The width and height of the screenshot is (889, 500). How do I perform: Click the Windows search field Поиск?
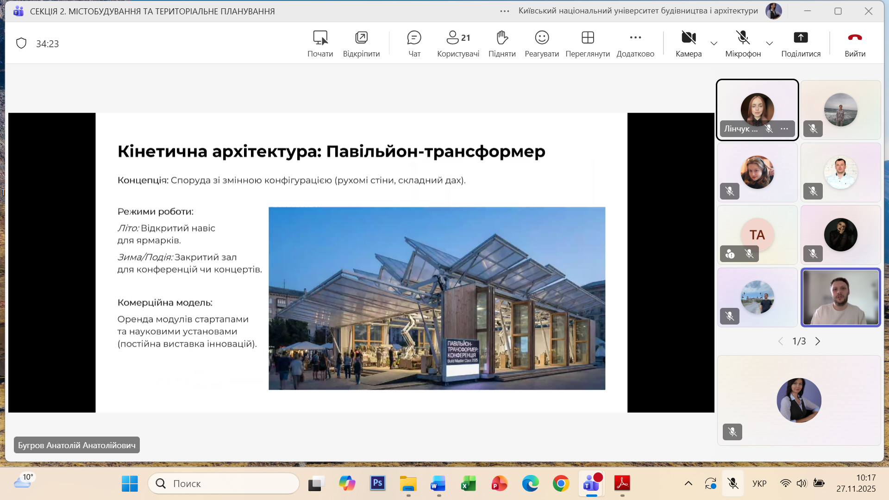(x=224, y=483)
